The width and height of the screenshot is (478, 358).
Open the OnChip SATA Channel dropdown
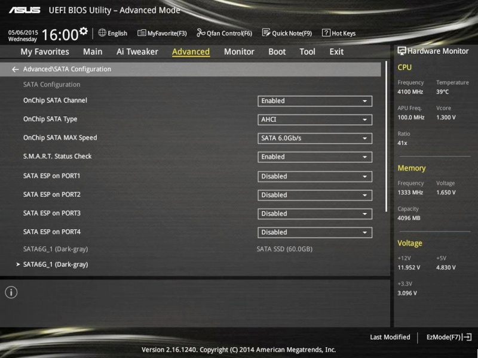pos(315,101)
